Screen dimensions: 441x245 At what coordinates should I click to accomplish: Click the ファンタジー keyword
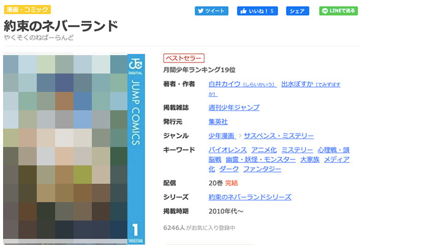tap(262, 169)
